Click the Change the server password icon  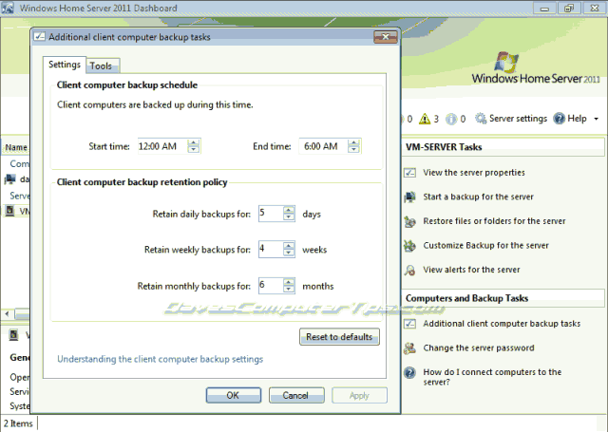tap(409, 347)
